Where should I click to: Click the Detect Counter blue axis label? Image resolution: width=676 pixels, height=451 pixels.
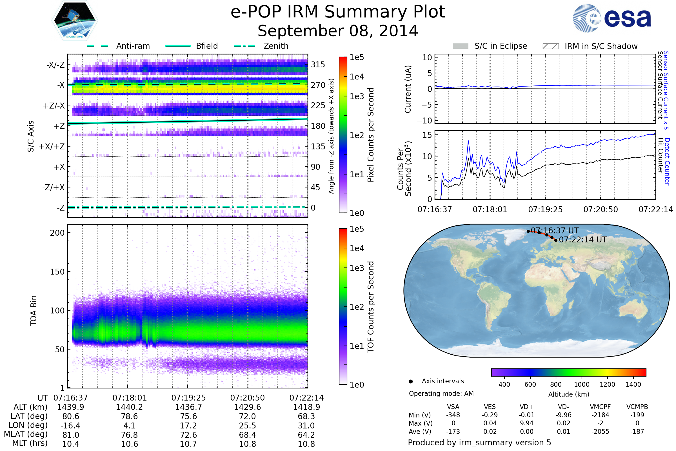click(x=667, y=161)
